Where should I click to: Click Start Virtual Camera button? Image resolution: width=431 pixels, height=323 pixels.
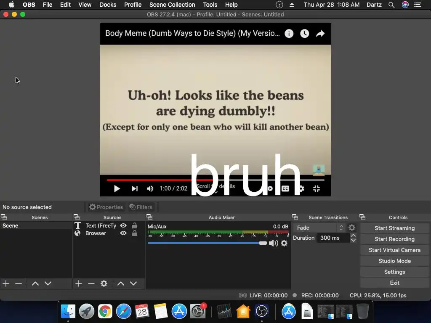coord(394,250)
